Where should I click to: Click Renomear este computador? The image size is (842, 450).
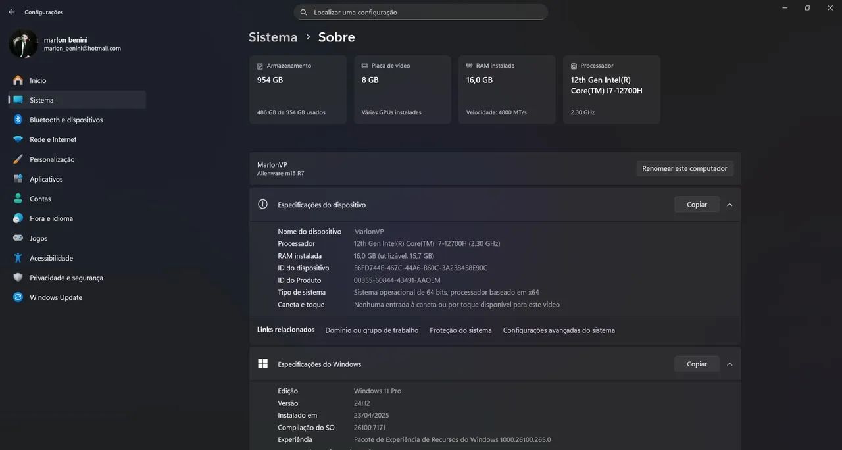pyautogui.click(x=684, y=168)
